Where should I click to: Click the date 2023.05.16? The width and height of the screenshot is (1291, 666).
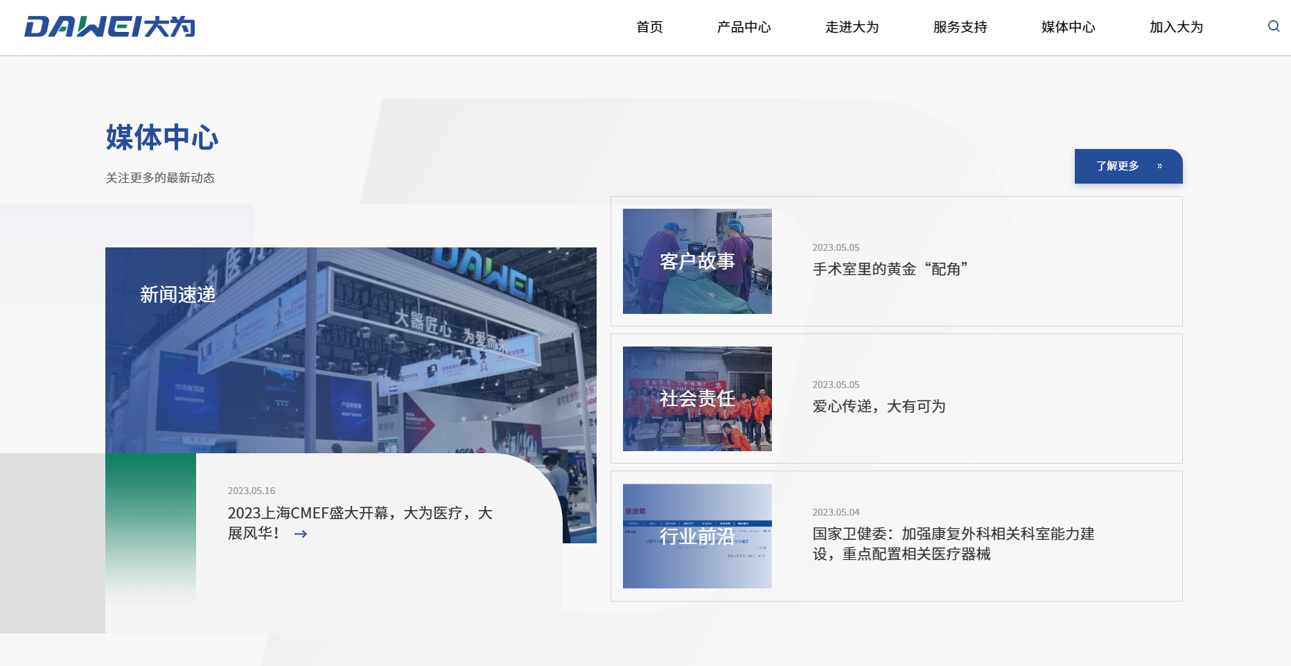coord(252,491)
